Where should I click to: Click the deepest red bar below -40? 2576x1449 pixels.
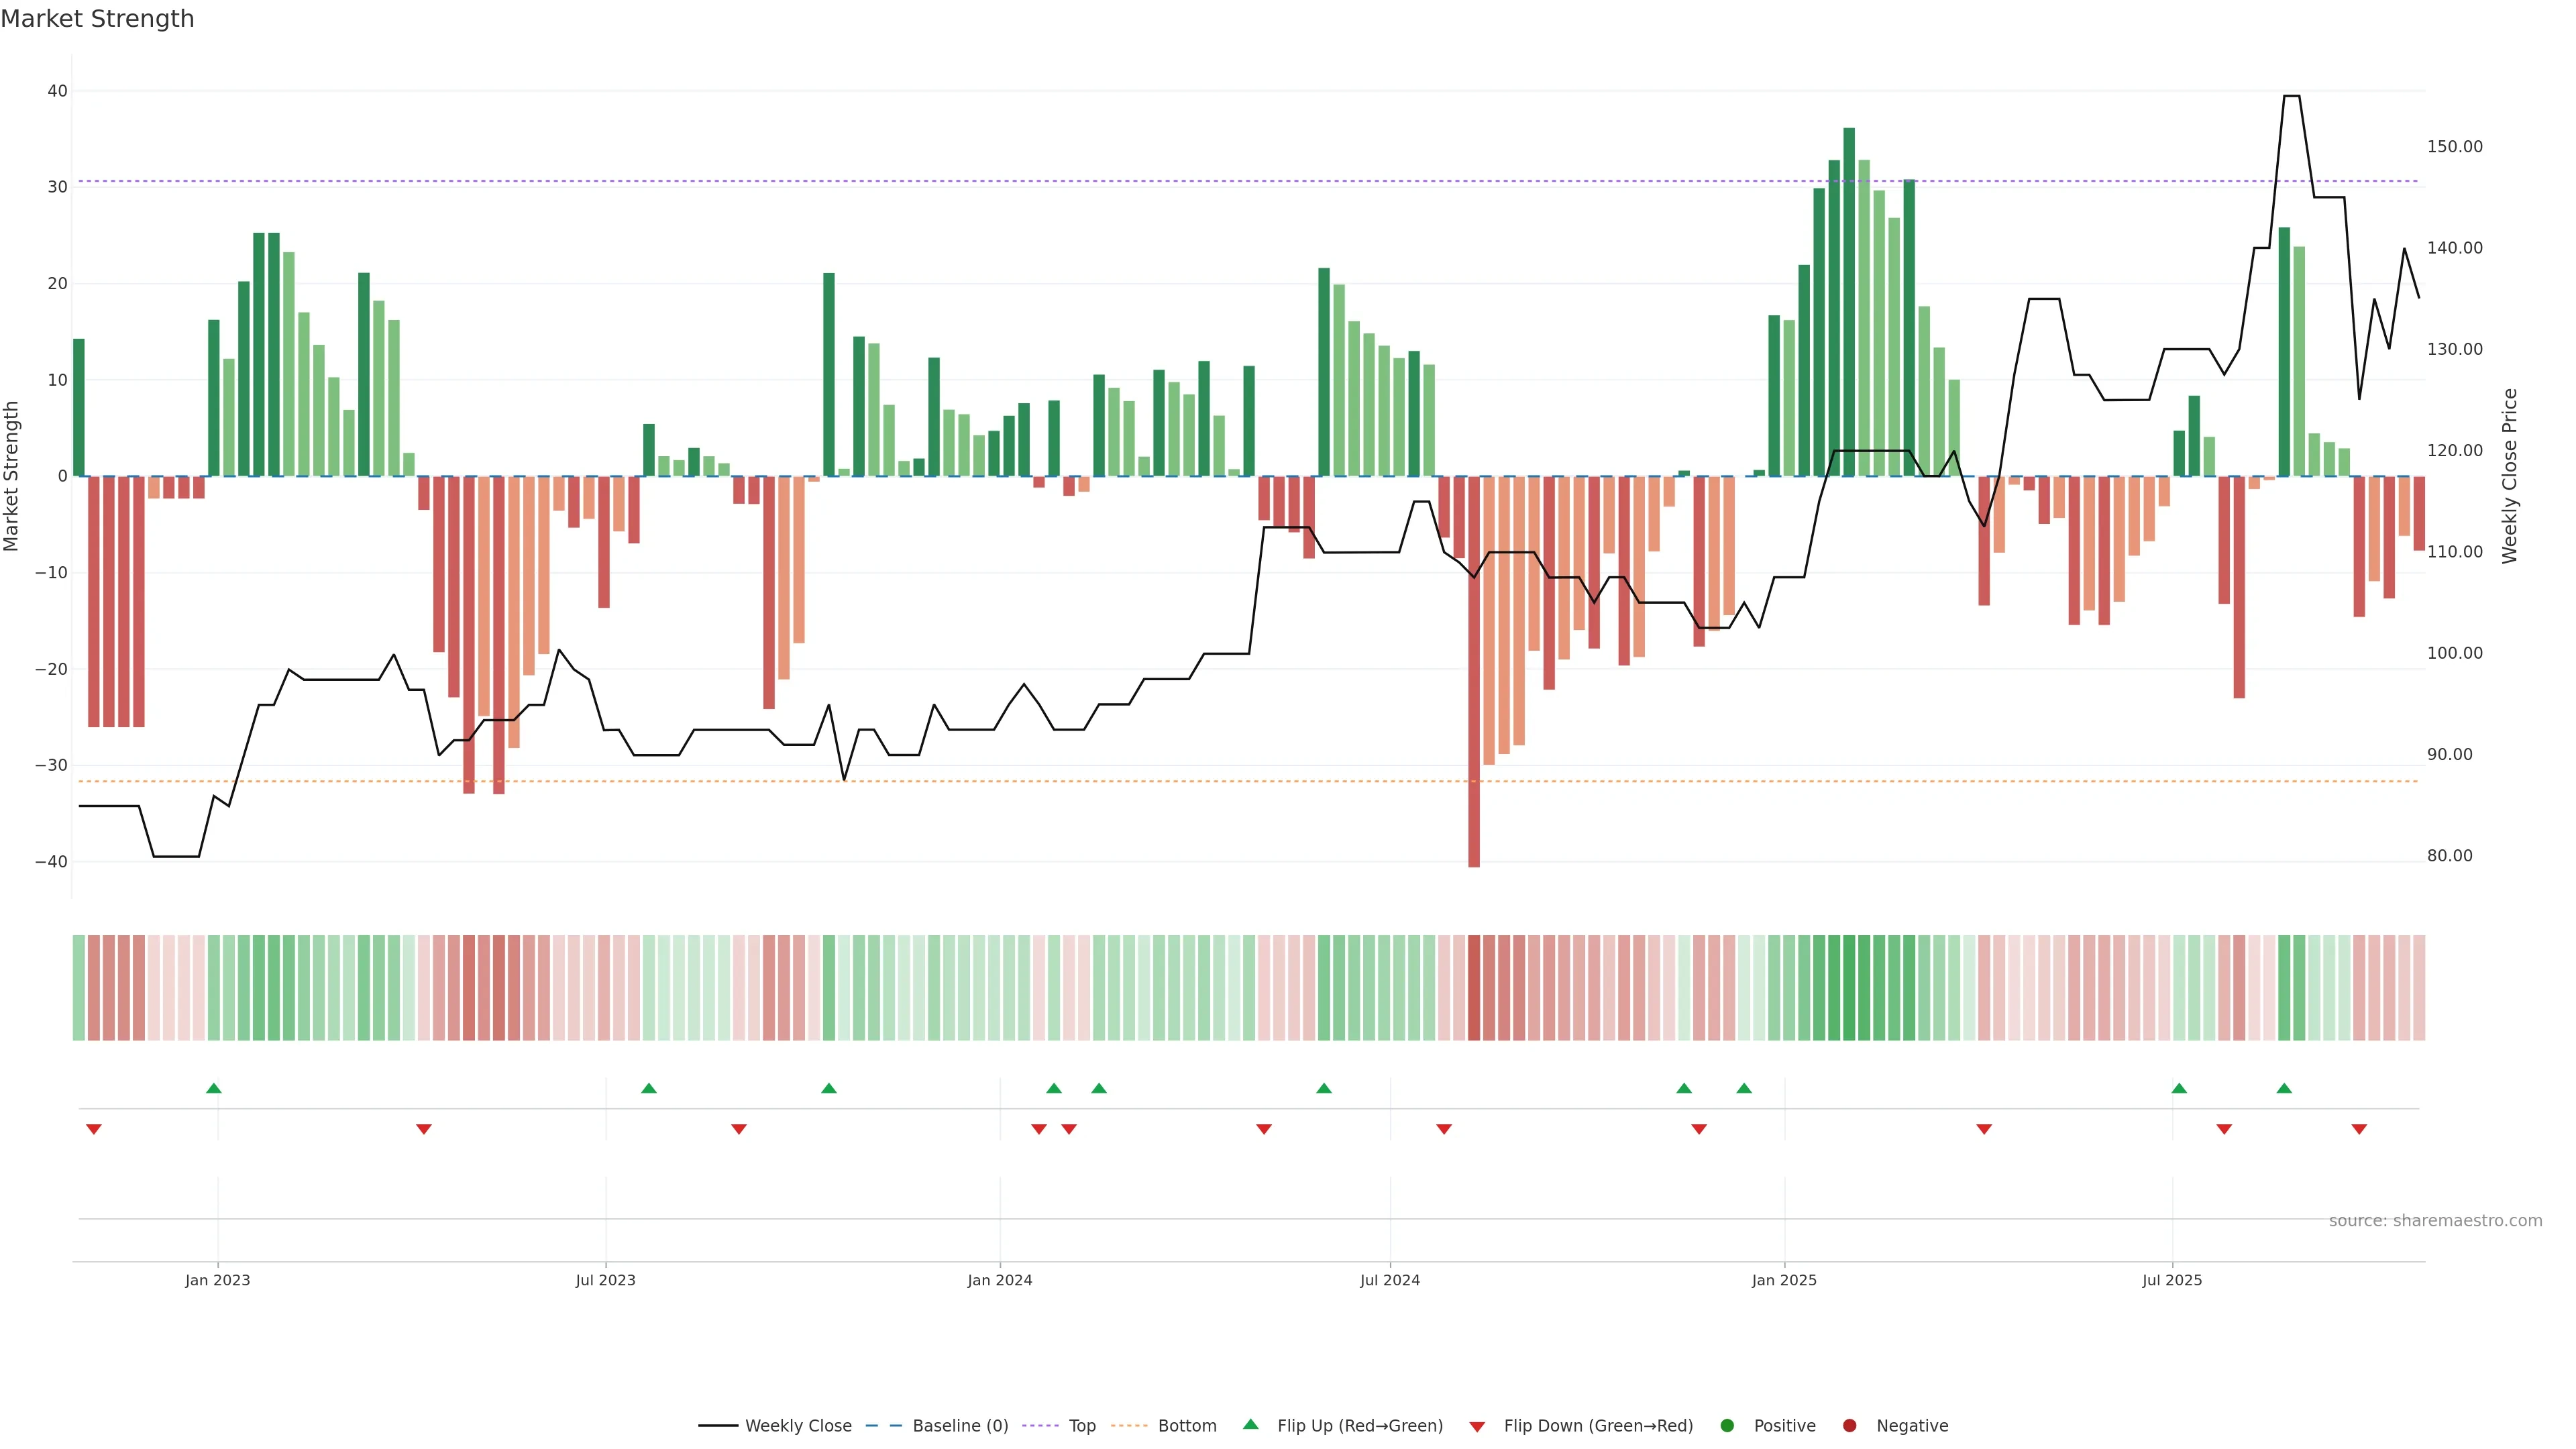point(1474,700)
